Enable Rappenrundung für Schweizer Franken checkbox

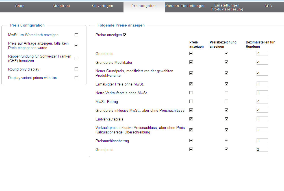coord(76,58)
